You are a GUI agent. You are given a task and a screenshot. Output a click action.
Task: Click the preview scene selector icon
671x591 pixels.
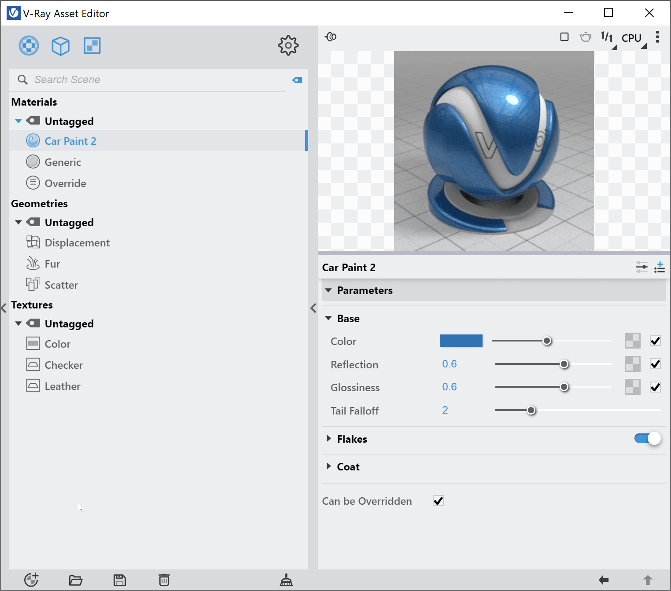pos(331,37)
